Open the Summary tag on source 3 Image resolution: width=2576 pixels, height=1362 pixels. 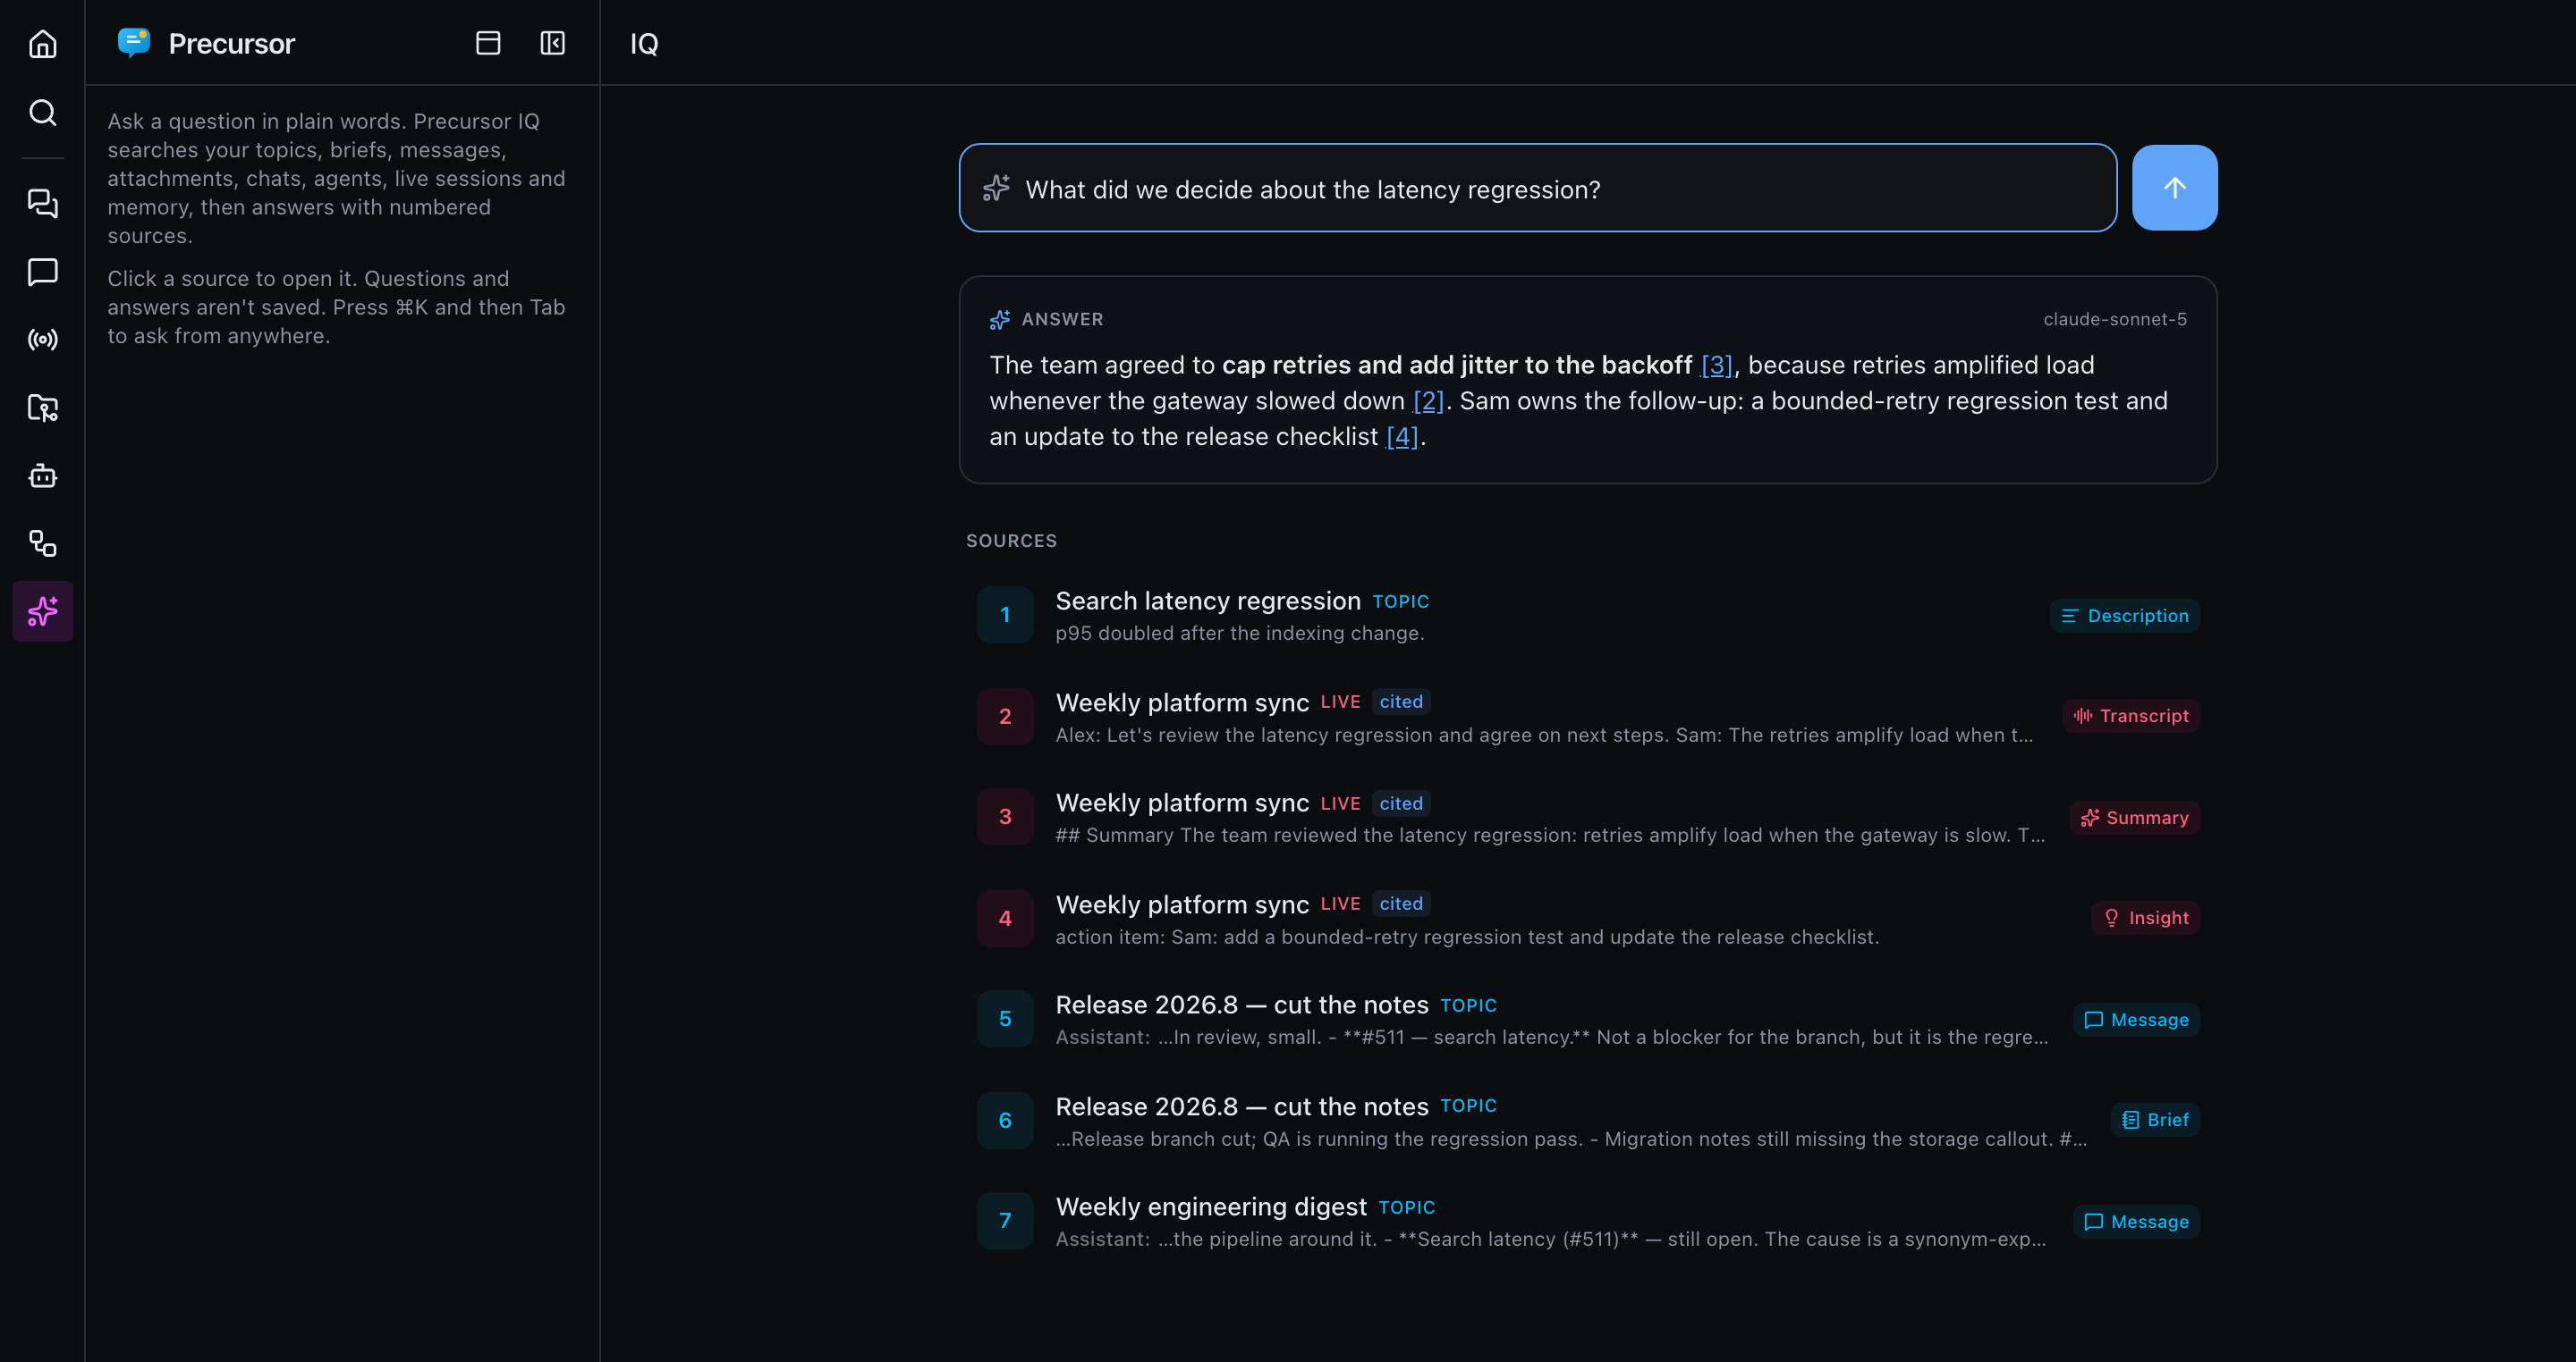click(2134, 819)
